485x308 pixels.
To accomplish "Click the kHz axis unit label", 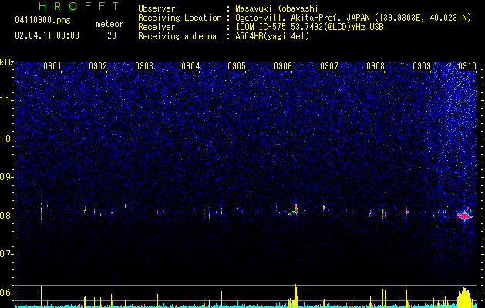I will [x=7, y=62].
